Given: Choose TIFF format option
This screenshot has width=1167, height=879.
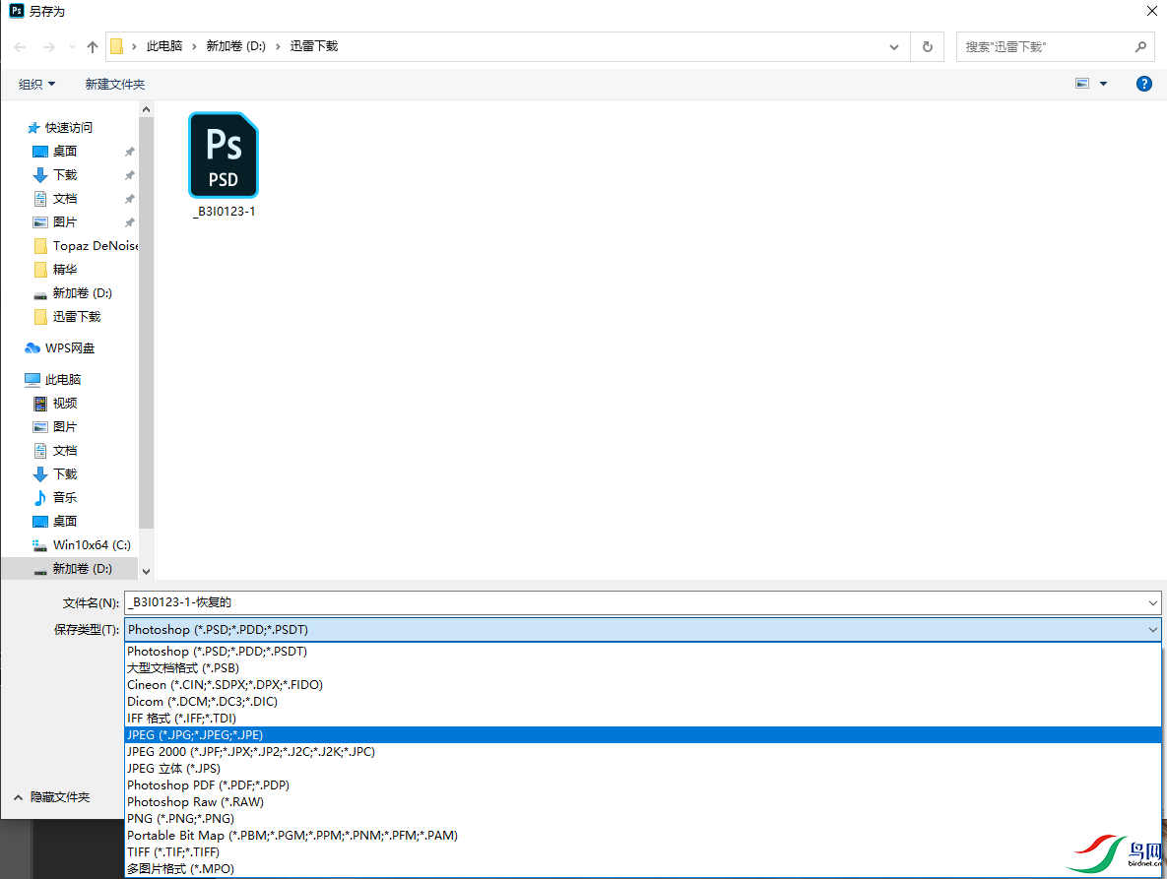Looking at the screenshot, I should pos(643,851).
